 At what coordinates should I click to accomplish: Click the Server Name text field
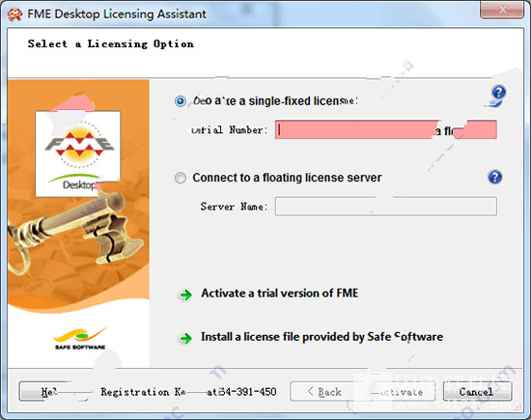tap(386, 206)
